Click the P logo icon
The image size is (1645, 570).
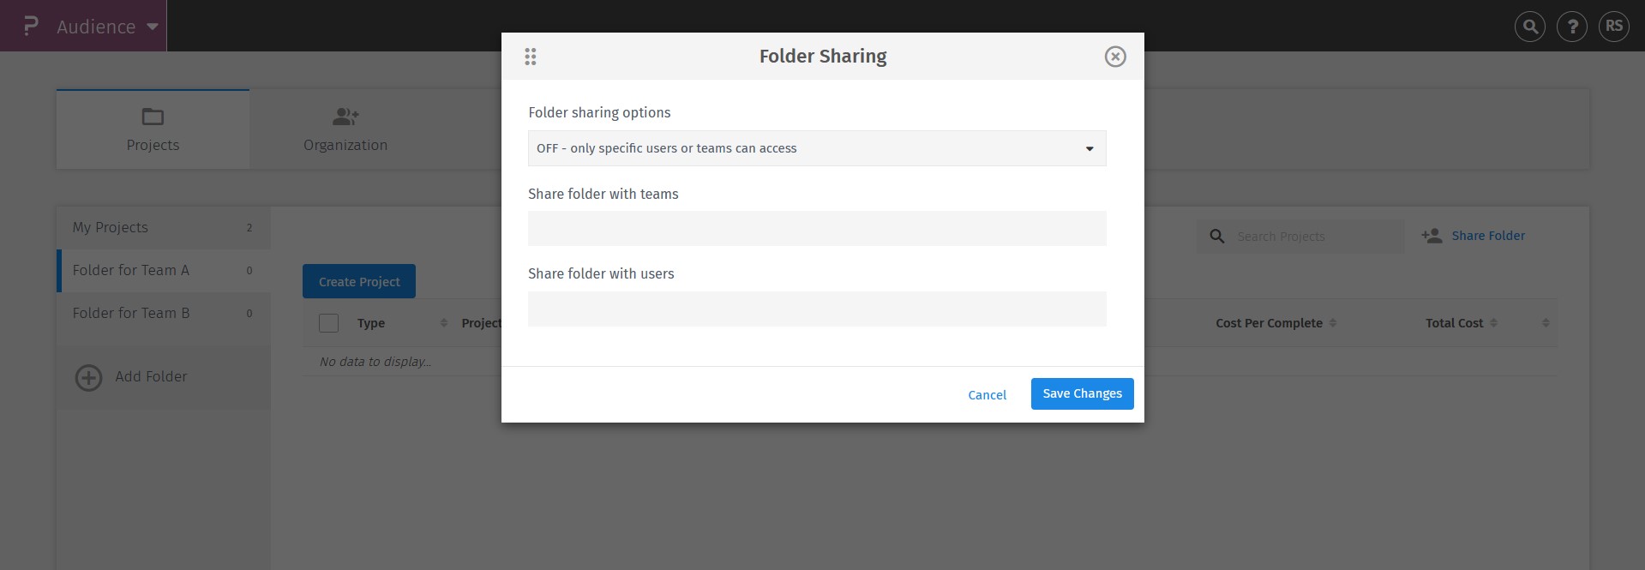(30, 26)
